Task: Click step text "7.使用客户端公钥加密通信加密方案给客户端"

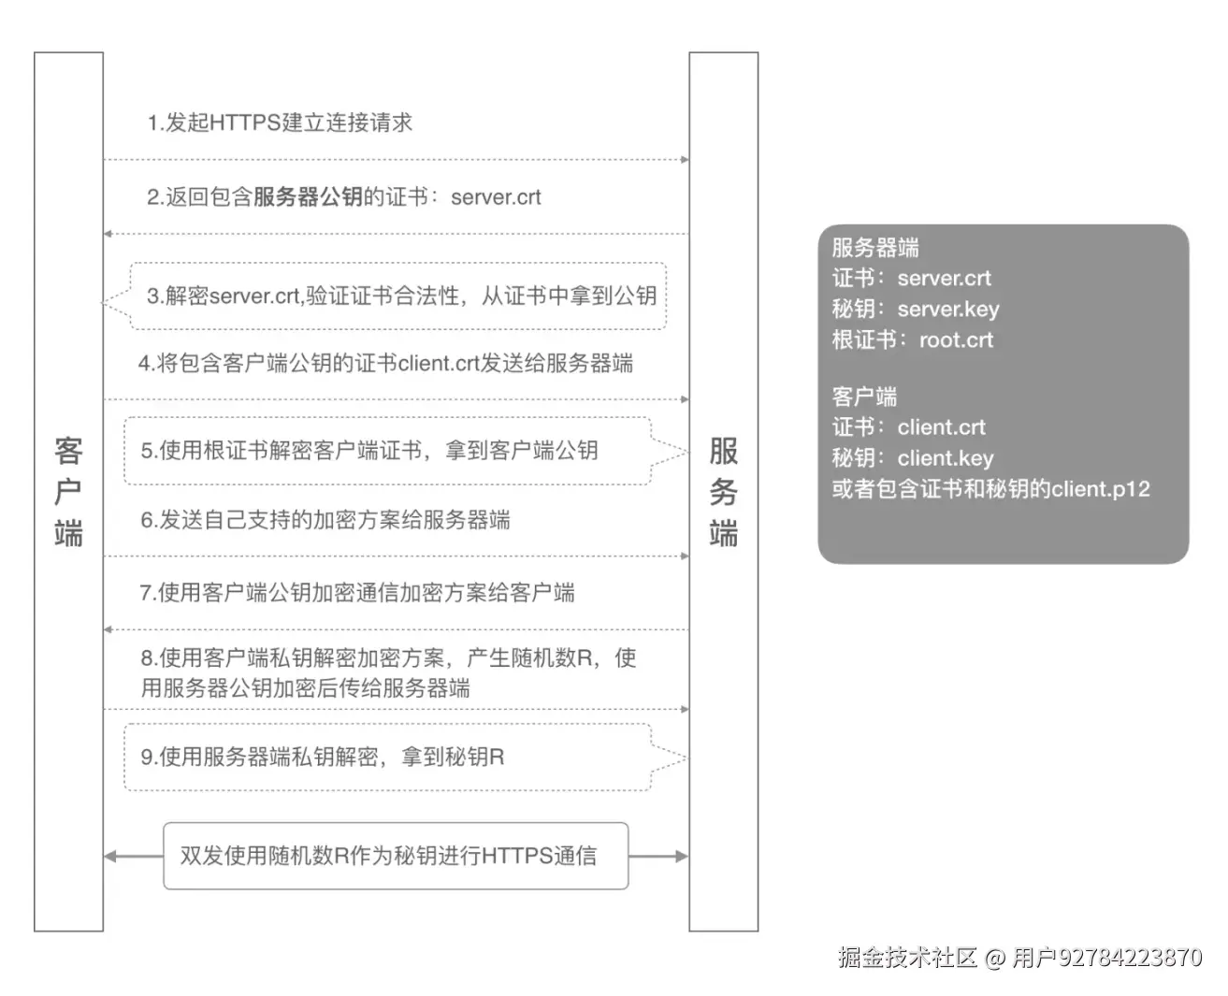Action: [357, 592]
